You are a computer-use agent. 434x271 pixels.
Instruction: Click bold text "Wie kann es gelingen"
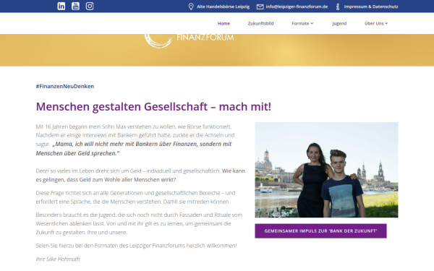pos(140,176)
